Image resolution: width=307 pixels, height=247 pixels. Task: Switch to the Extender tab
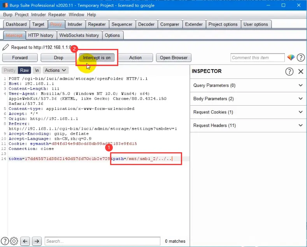pos(194,24)
